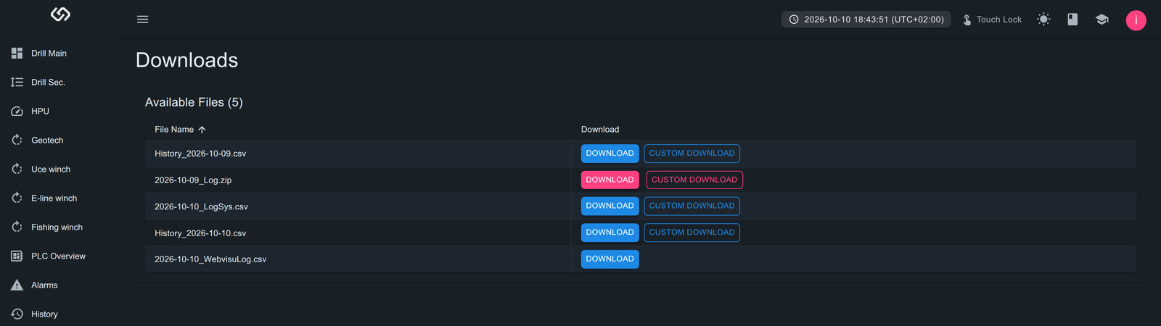Select file name History_2026-10-09.csv
The image size is (1161, 326).
pyautogui.click(x=200, y=154)
